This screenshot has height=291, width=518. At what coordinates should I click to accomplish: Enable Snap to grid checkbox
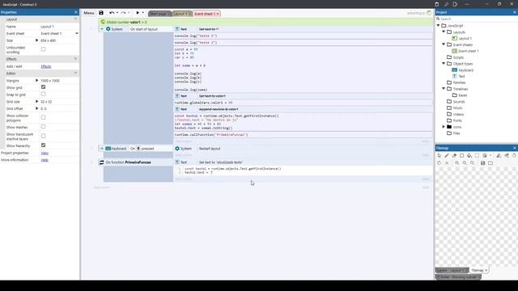[43, 94]
